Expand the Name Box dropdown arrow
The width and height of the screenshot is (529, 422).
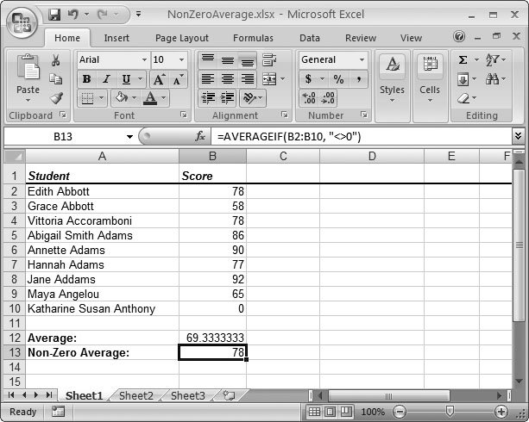click(x=129, y=137)
